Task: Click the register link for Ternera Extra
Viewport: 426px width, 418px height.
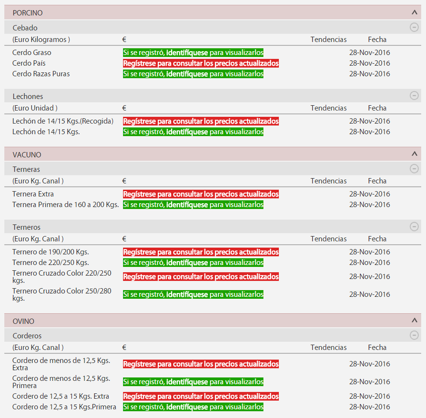Action: point(201,194)
